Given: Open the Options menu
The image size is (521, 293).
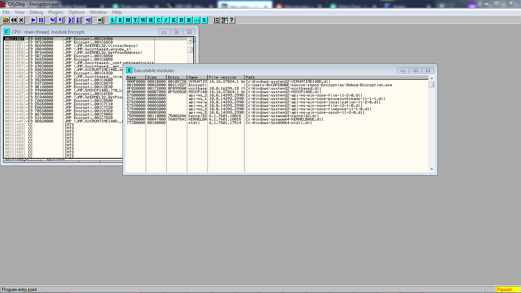Looking at the screenshot, I should (76, 12).
